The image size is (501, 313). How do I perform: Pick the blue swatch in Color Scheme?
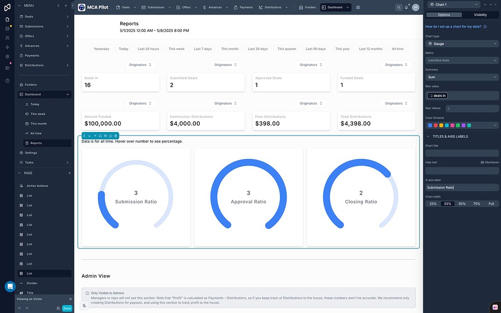(x=430, y=125)
